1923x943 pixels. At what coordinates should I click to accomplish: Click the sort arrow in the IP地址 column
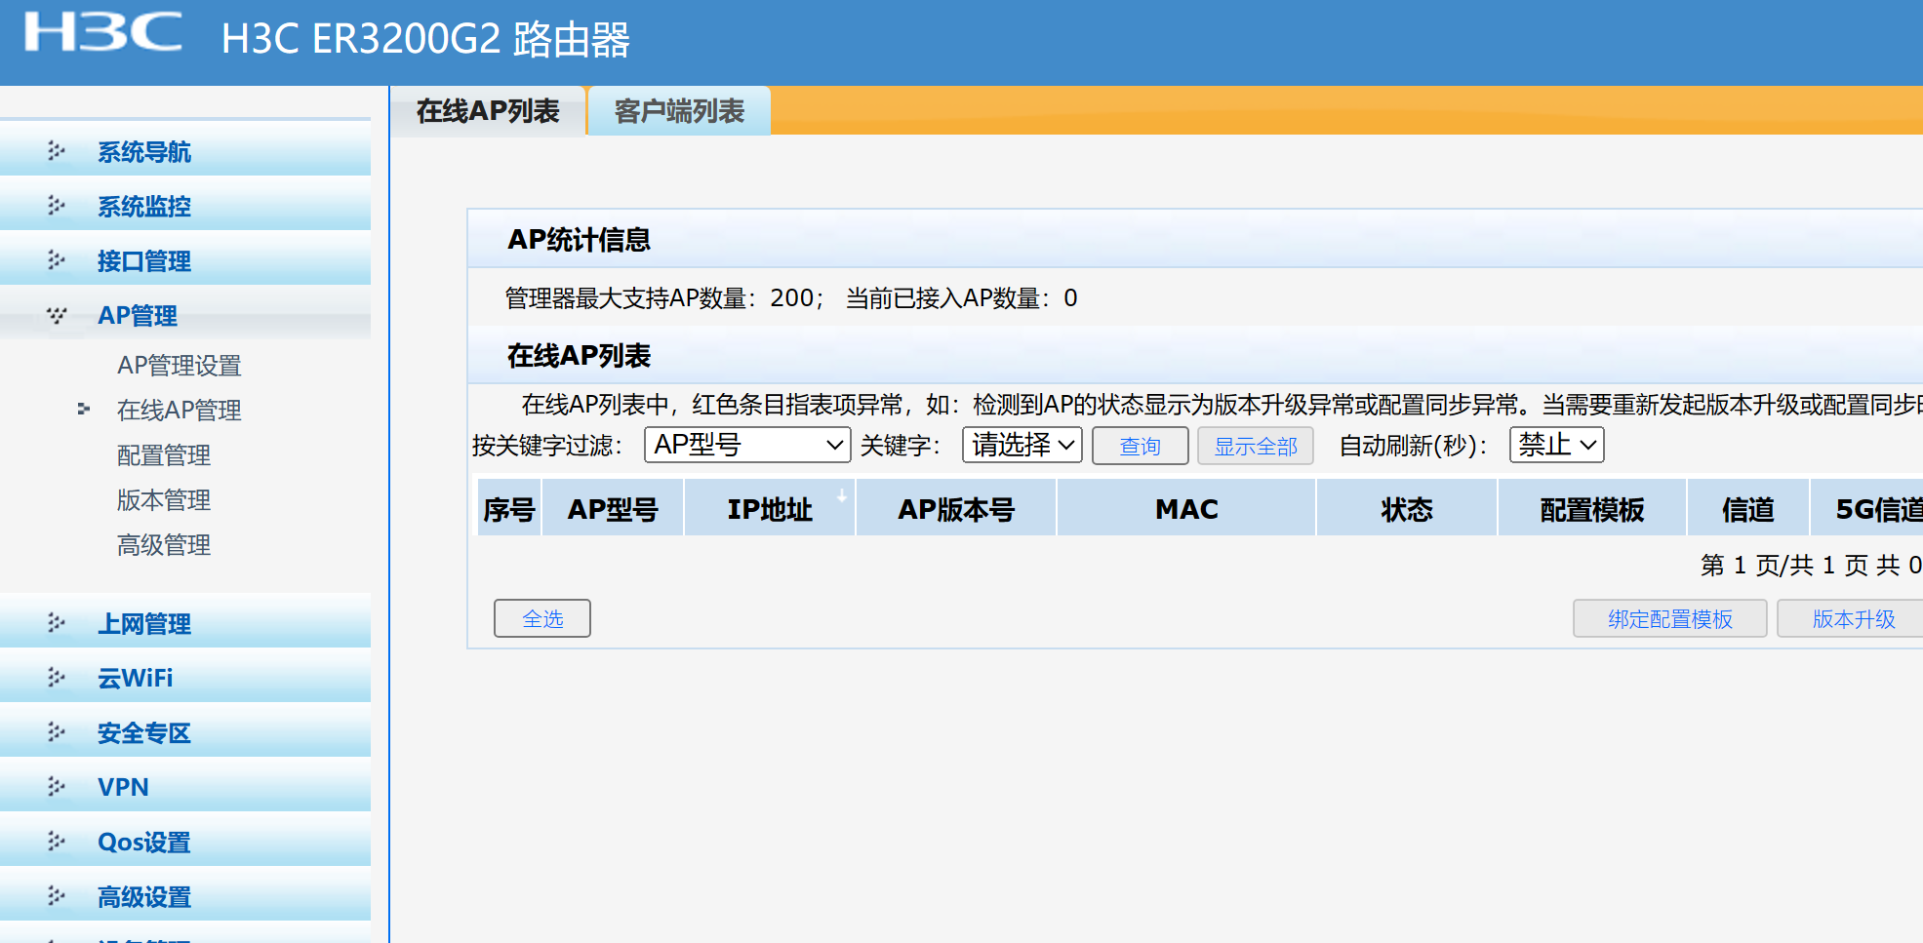pyautogui.click(x=841, y=496)
